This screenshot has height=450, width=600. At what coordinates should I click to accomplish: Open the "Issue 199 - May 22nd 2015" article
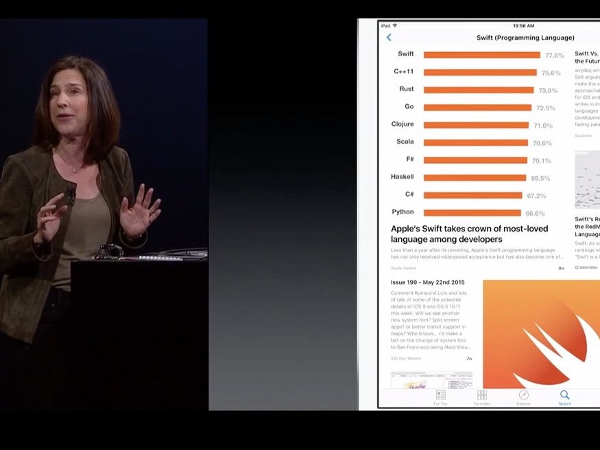click(x=427, y=282)
